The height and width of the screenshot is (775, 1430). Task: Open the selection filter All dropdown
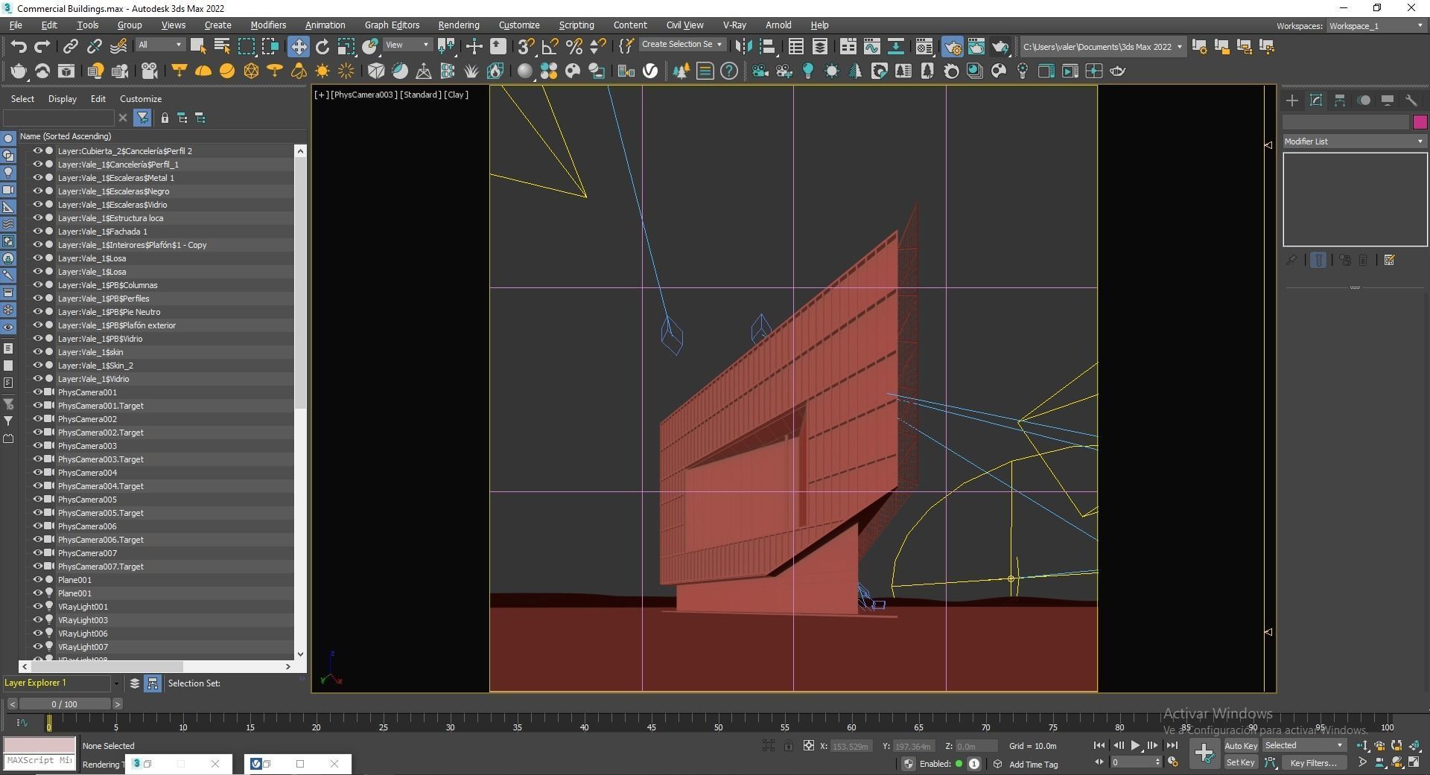tap(159, 45)
